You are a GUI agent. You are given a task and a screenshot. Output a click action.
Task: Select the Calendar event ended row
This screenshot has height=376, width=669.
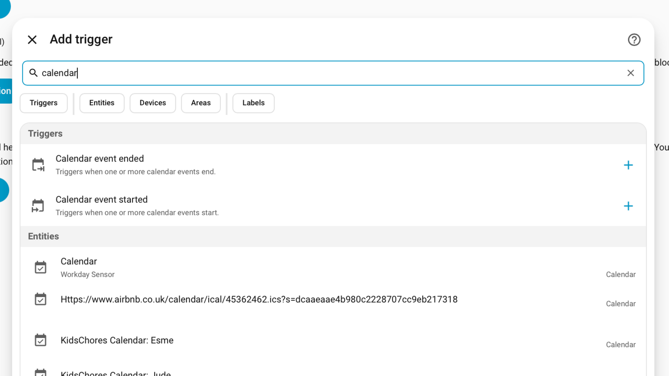(333, 165)
